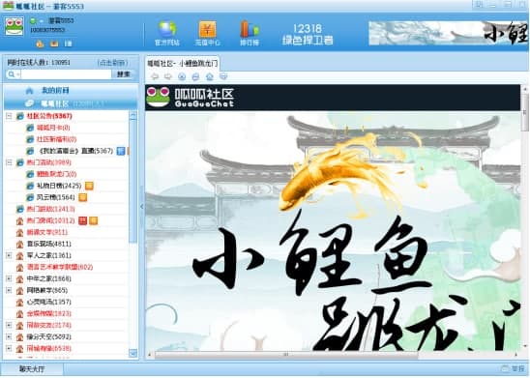The width and height of the screenshot is (530, 378).
Task: Open the 热门活动 category row
Action: (48, 162)
